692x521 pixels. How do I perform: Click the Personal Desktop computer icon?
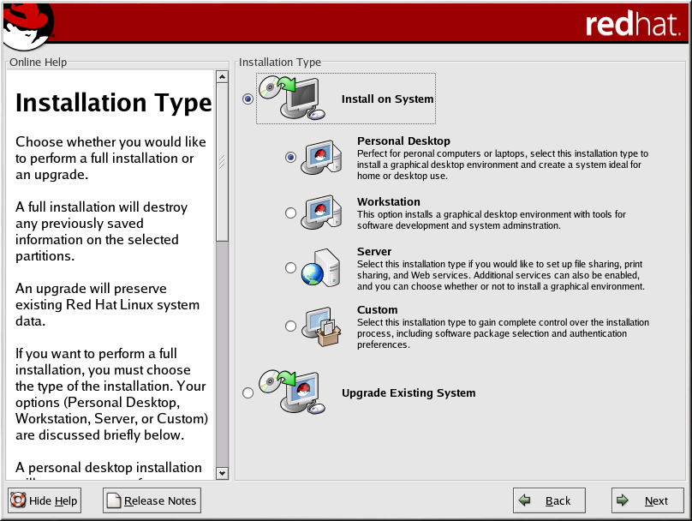pyautogui.click(x=321, y=157)
